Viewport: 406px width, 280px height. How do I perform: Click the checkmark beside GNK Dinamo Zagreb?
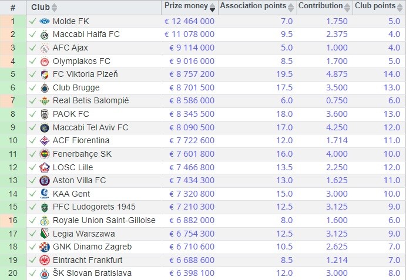click(32, 247)
